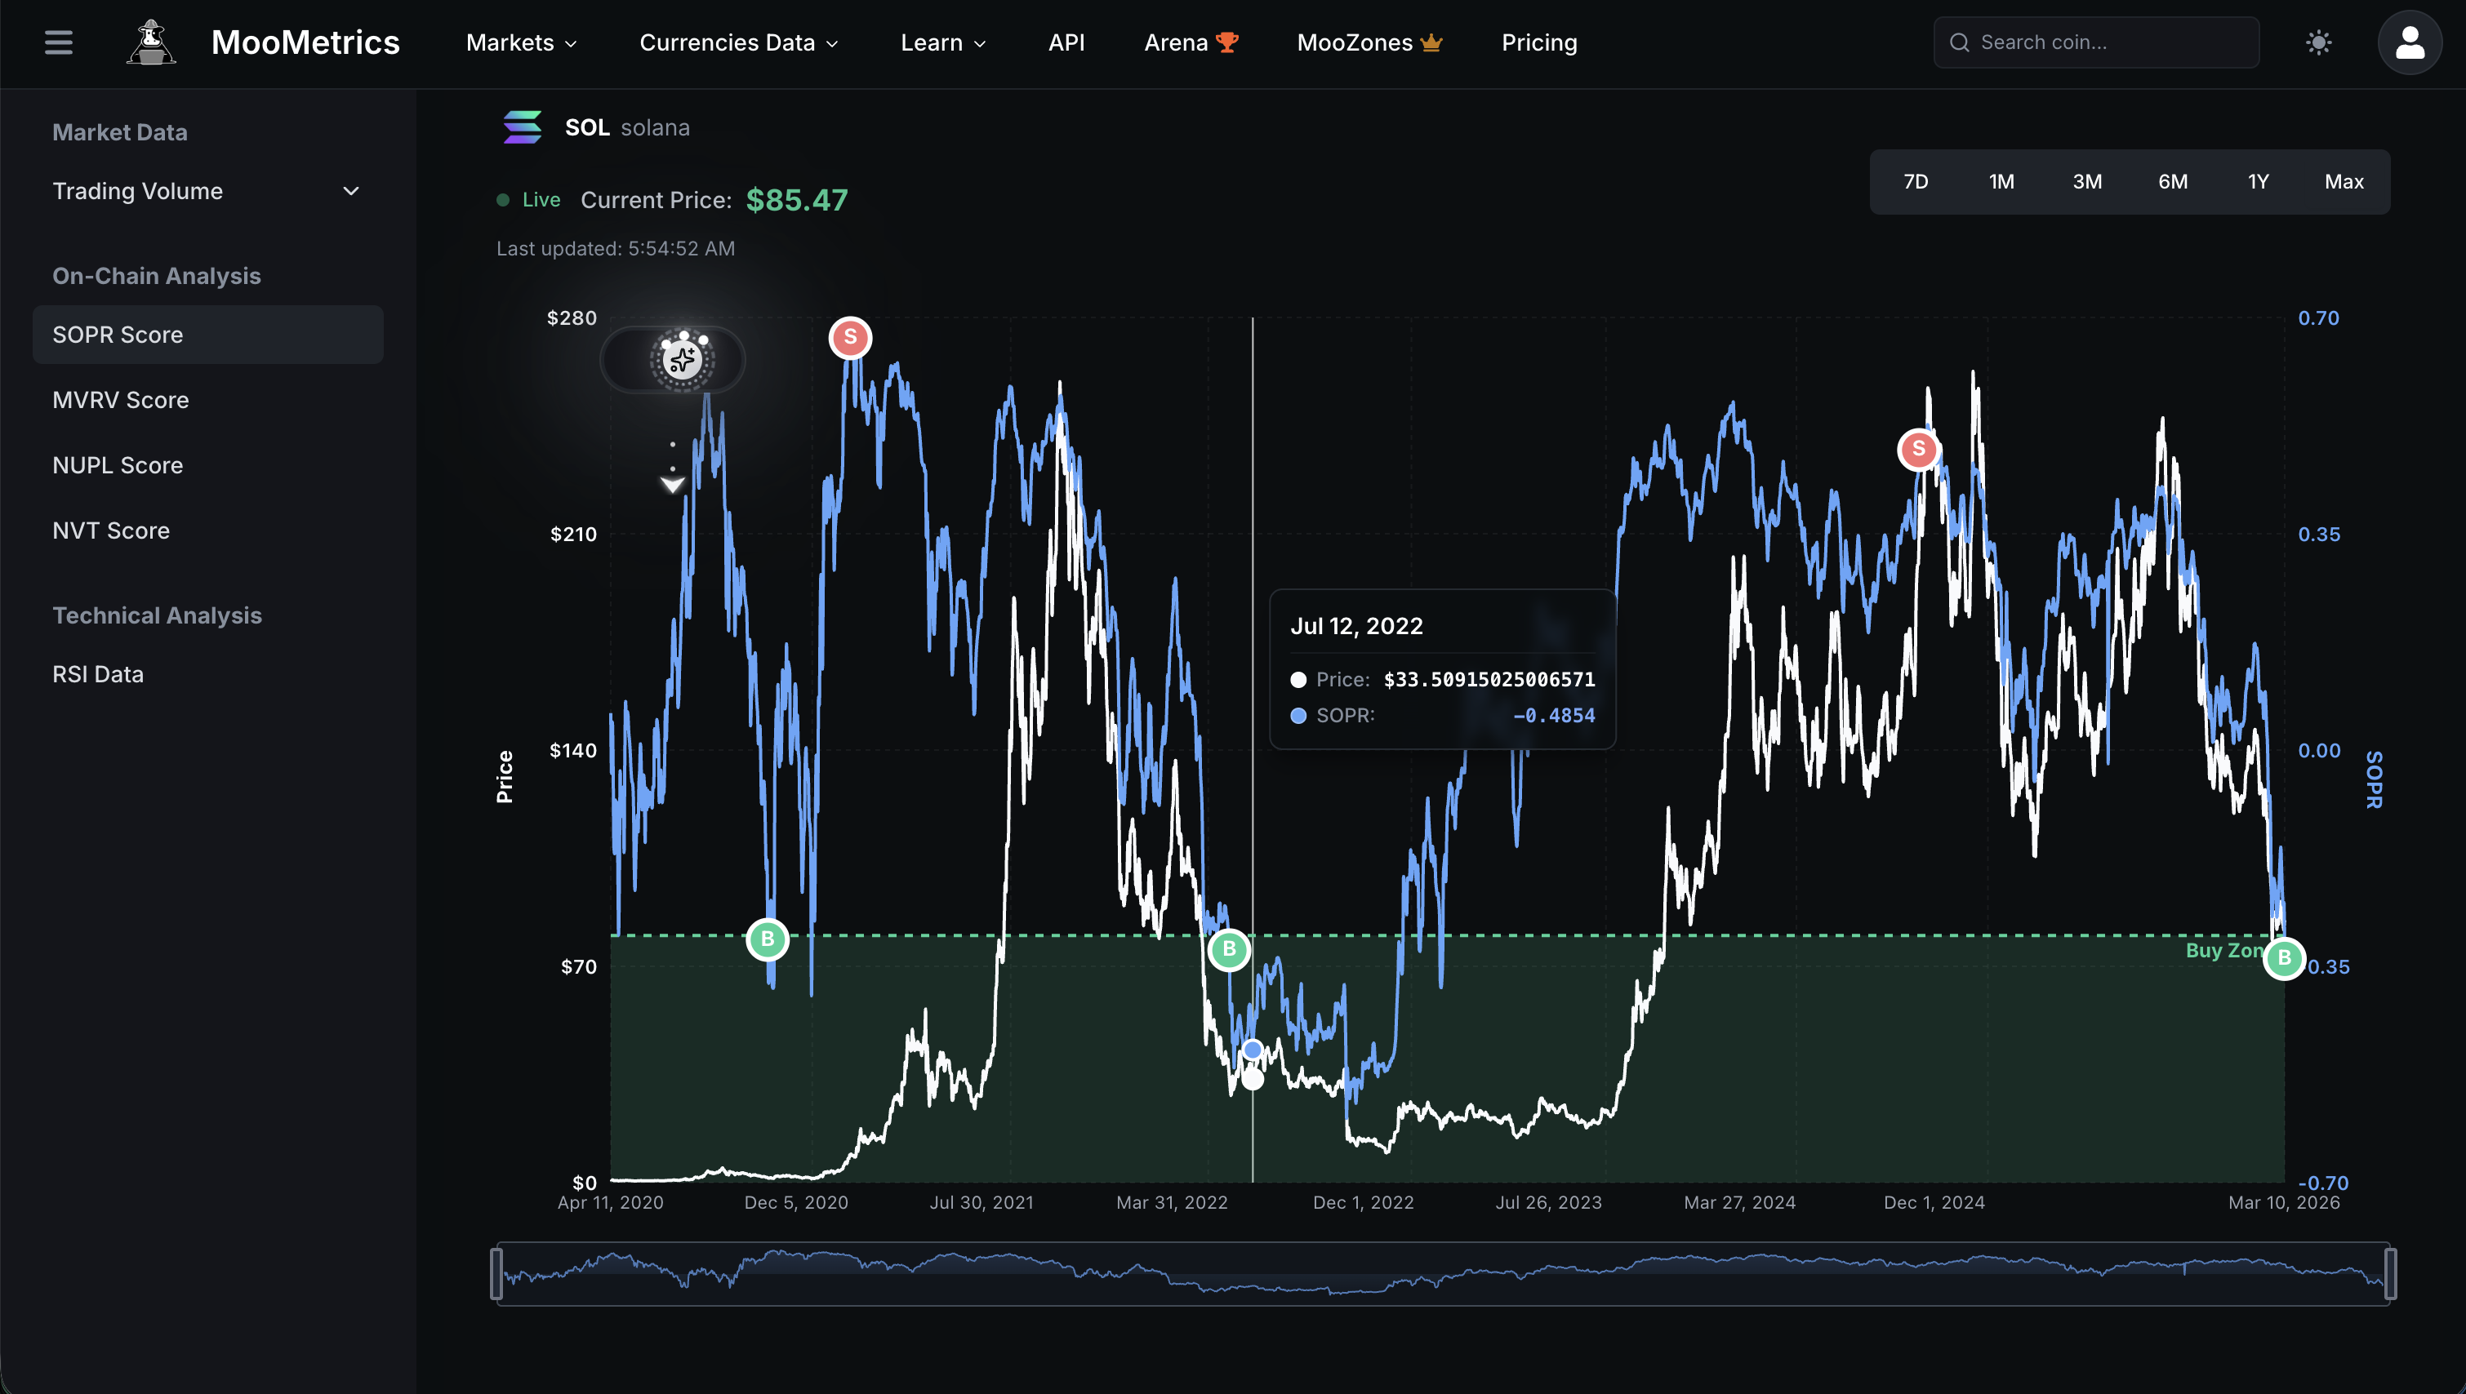The width and height of the screenshot is (2466, 1394).
Task: Select the red S sell marker near 2021 peak
Action: (849, 337)
